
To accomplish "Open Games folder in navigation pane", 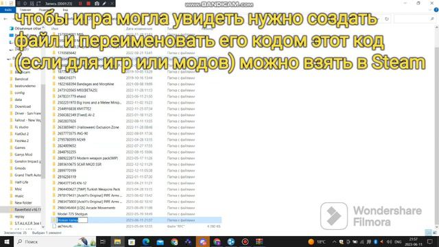I will tap(20, 148).
